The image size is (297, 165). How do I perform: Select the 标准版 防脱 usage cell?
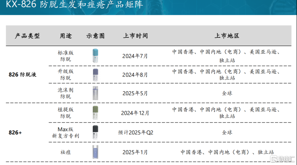(x=65, y=56)
